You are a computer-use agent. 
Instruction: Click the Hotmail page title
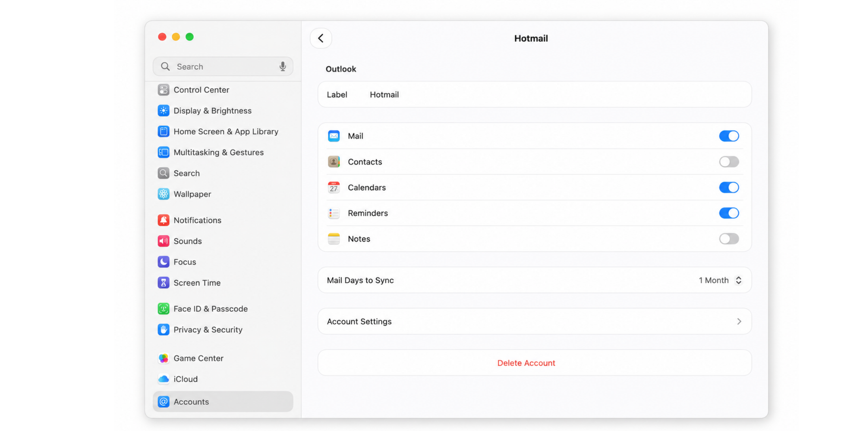pyautogui.click(x=531, y=38)
